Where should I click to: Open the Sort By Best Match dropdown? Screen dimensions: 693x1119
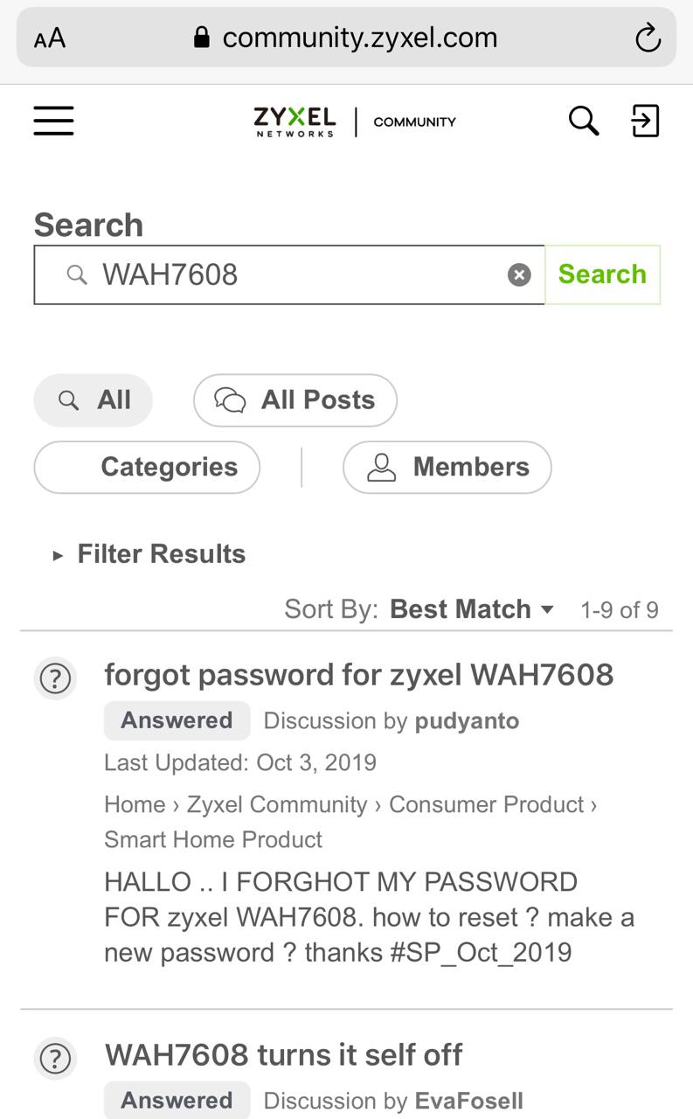(471, 609)
